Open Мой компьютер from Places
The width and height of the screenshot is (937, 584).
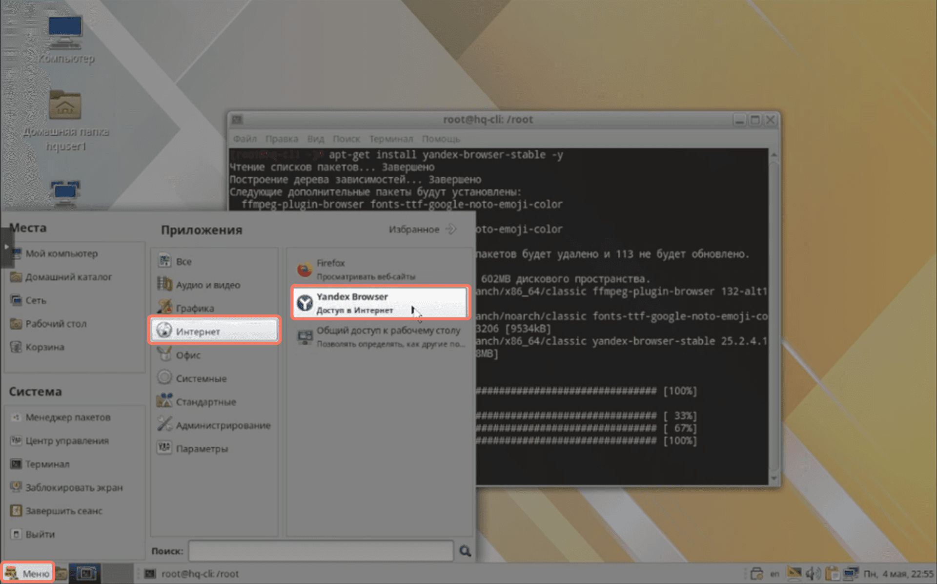point(75,253)
